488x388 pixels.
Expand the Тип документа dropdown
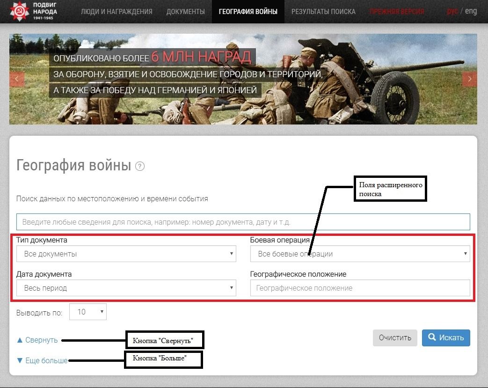click(126, 254)
